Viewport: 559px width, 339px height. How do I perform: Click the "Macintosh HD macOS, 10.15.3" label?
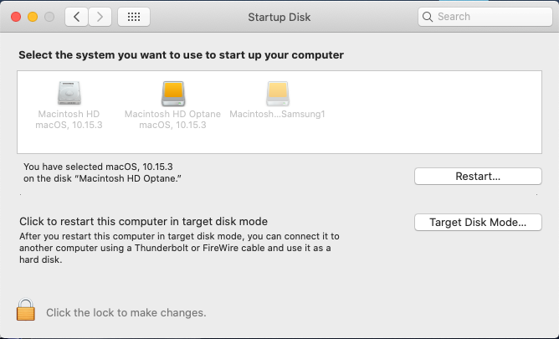(69, 120)
